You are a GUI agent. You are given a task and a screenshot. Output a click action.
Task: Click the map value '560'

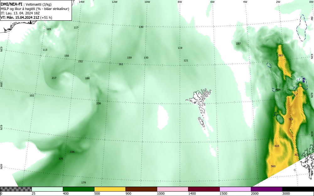click(273, 167)
